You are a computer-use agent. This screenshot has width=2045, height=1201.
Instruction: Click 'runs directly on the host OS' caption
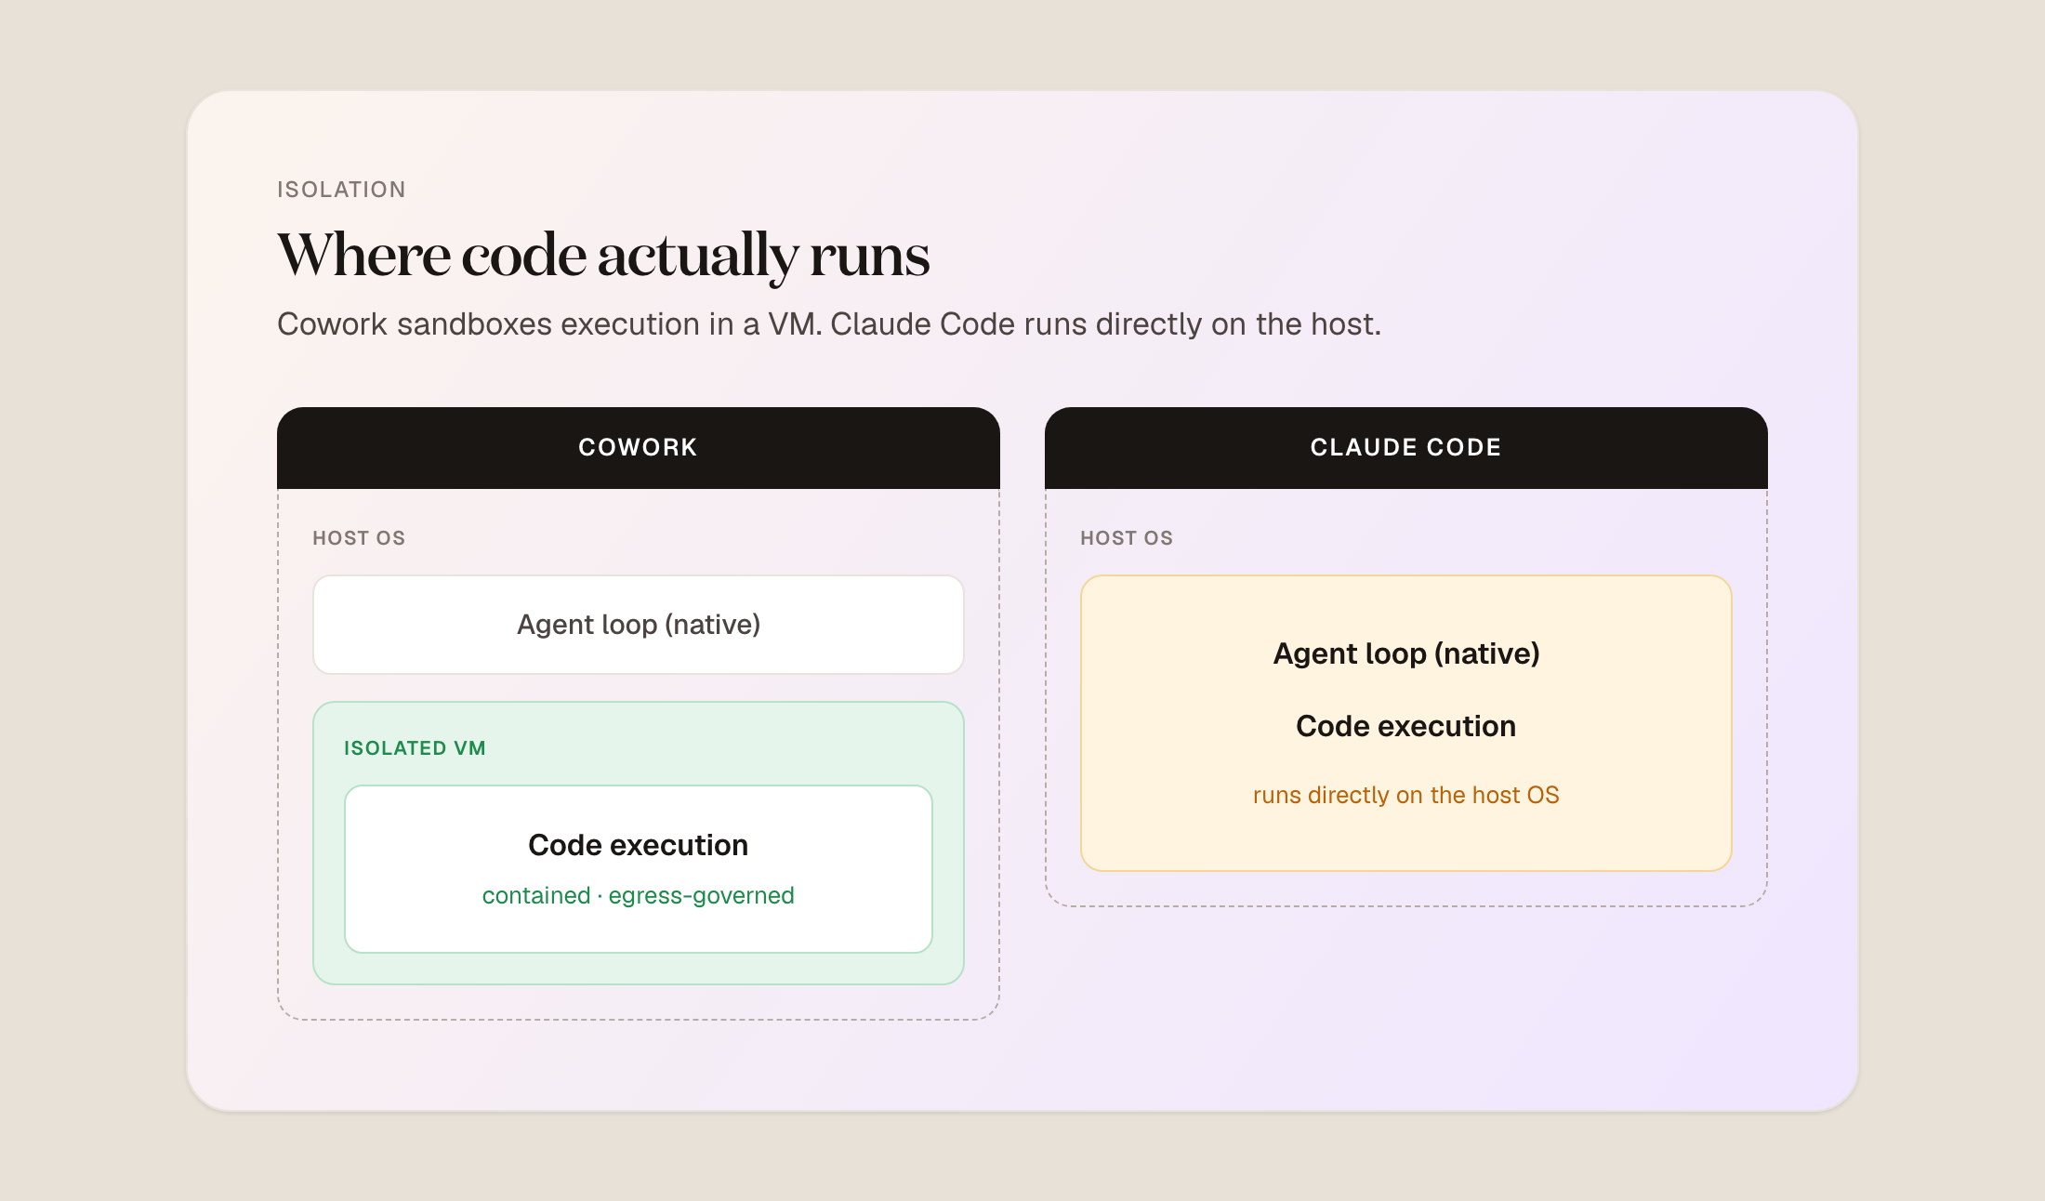coord(1406,795)
